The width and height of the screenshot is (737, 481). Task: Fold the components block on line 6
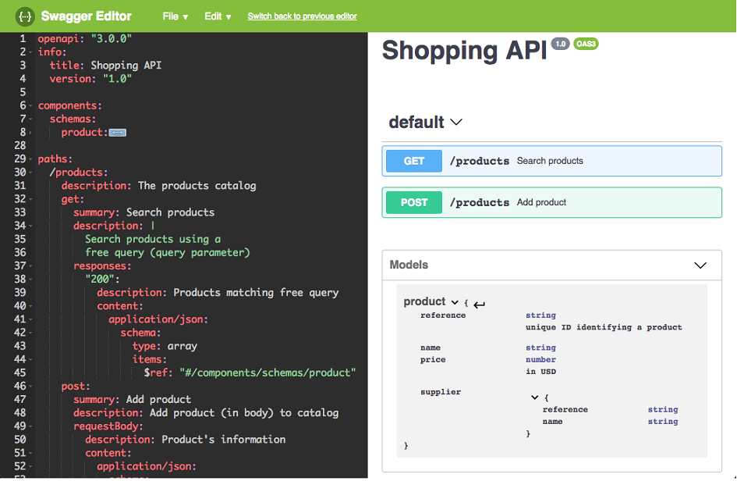33,106
